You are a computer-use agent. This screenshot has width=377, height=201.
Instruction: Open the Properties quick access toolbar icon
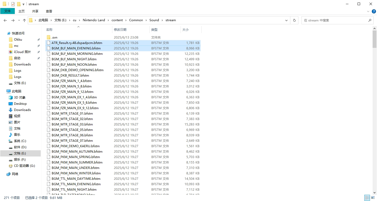pyautogui.click(x=13, y=4)
